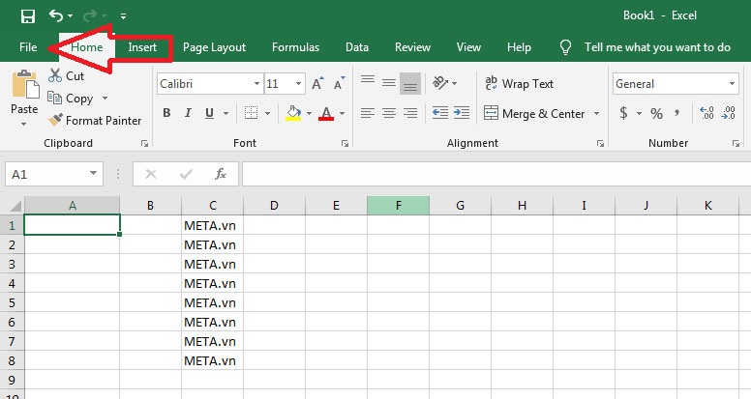This screenshot has width=751, height=399.
Task: Switch to the Page Layout tab
Action: [x=214, y=46]
